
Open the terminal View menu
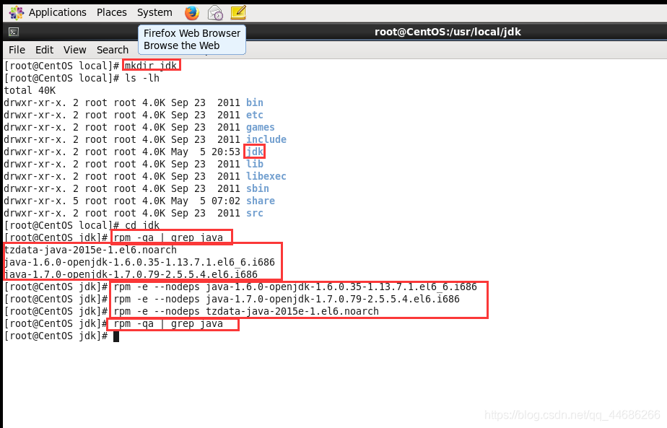pyautogui.click(x=75, y=50)
